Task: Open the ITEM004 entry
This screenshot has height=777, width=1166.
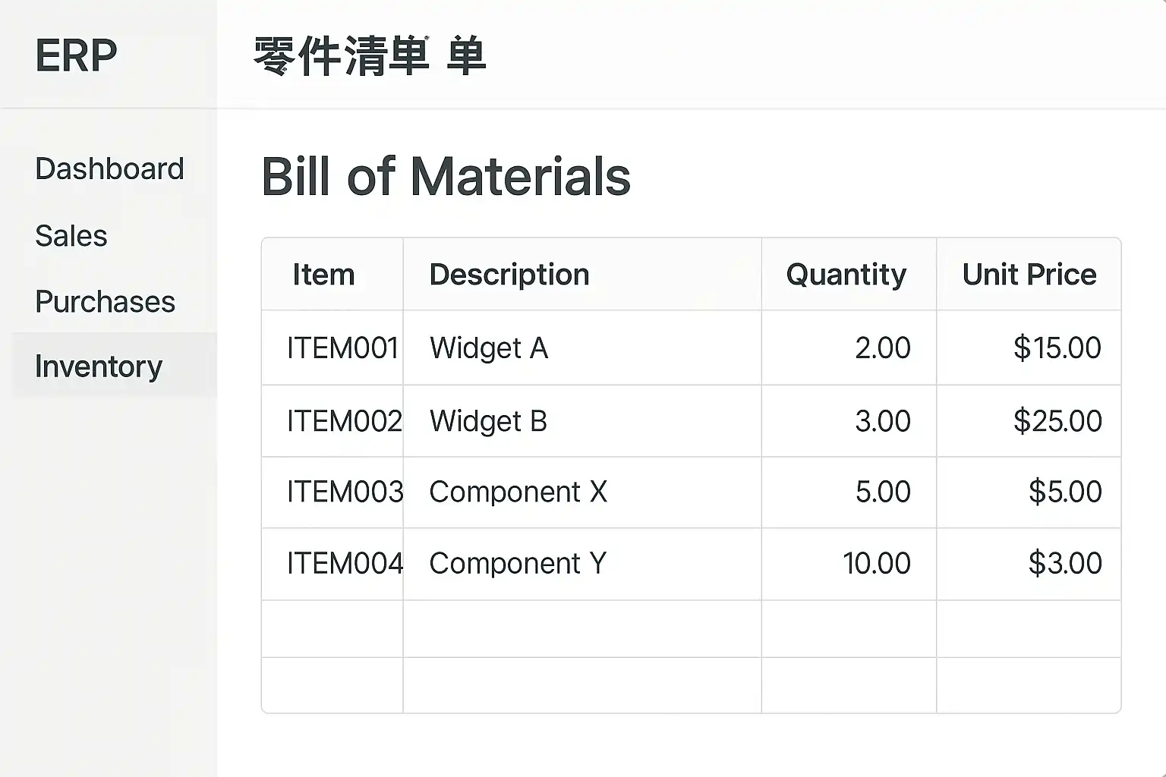Action: 345,564
